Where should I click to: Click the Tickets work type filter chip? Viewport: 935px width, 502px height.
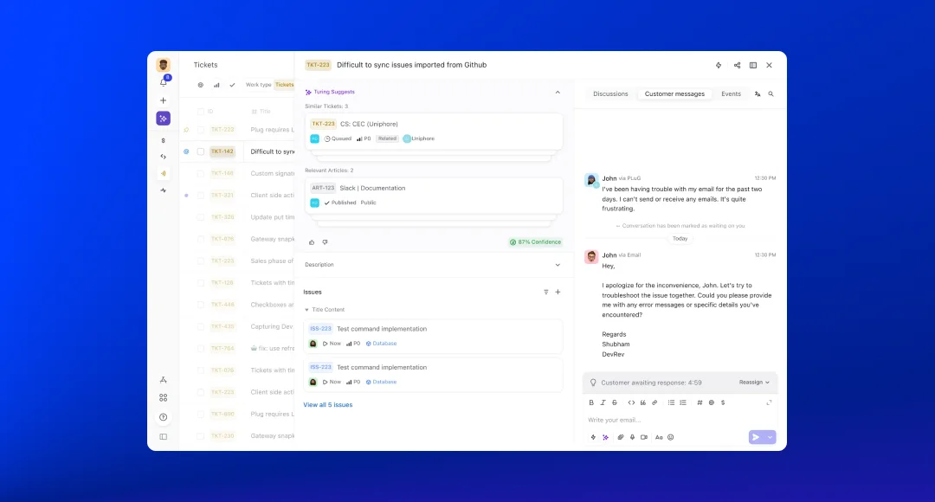(285, 85)
